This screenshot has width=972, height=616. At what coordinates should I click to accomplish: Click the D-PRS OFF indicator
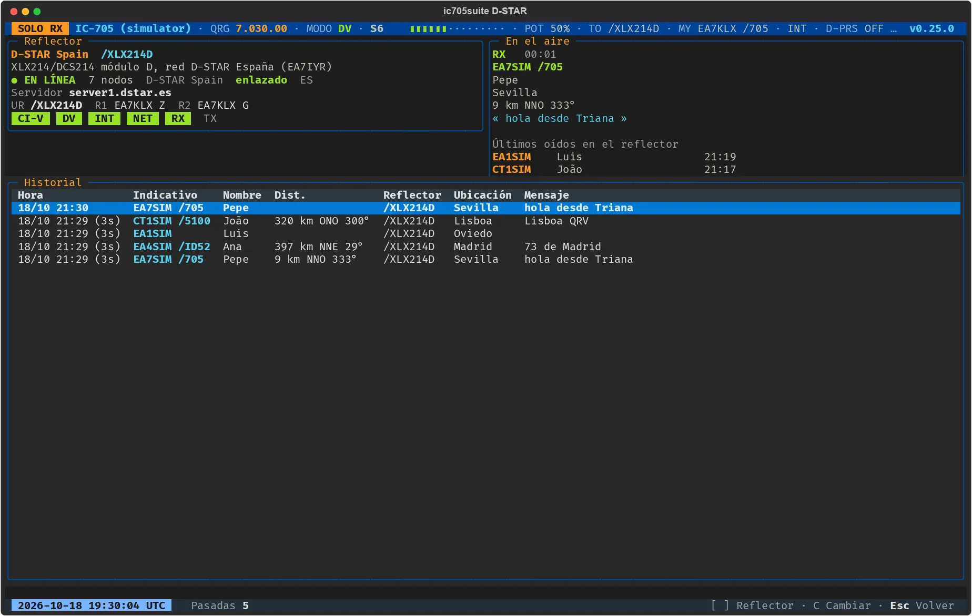click(854, 28)
